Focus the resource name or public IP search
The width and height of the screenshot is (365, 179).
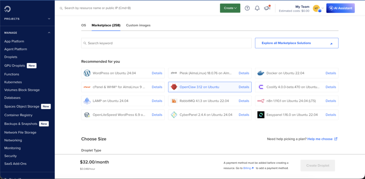[x=98, y=8]
